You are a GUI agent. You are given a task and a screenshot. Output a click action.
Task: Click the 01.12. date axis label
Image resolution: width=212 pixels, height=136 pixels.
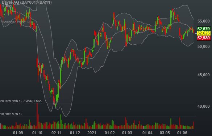tap(75, 133)
